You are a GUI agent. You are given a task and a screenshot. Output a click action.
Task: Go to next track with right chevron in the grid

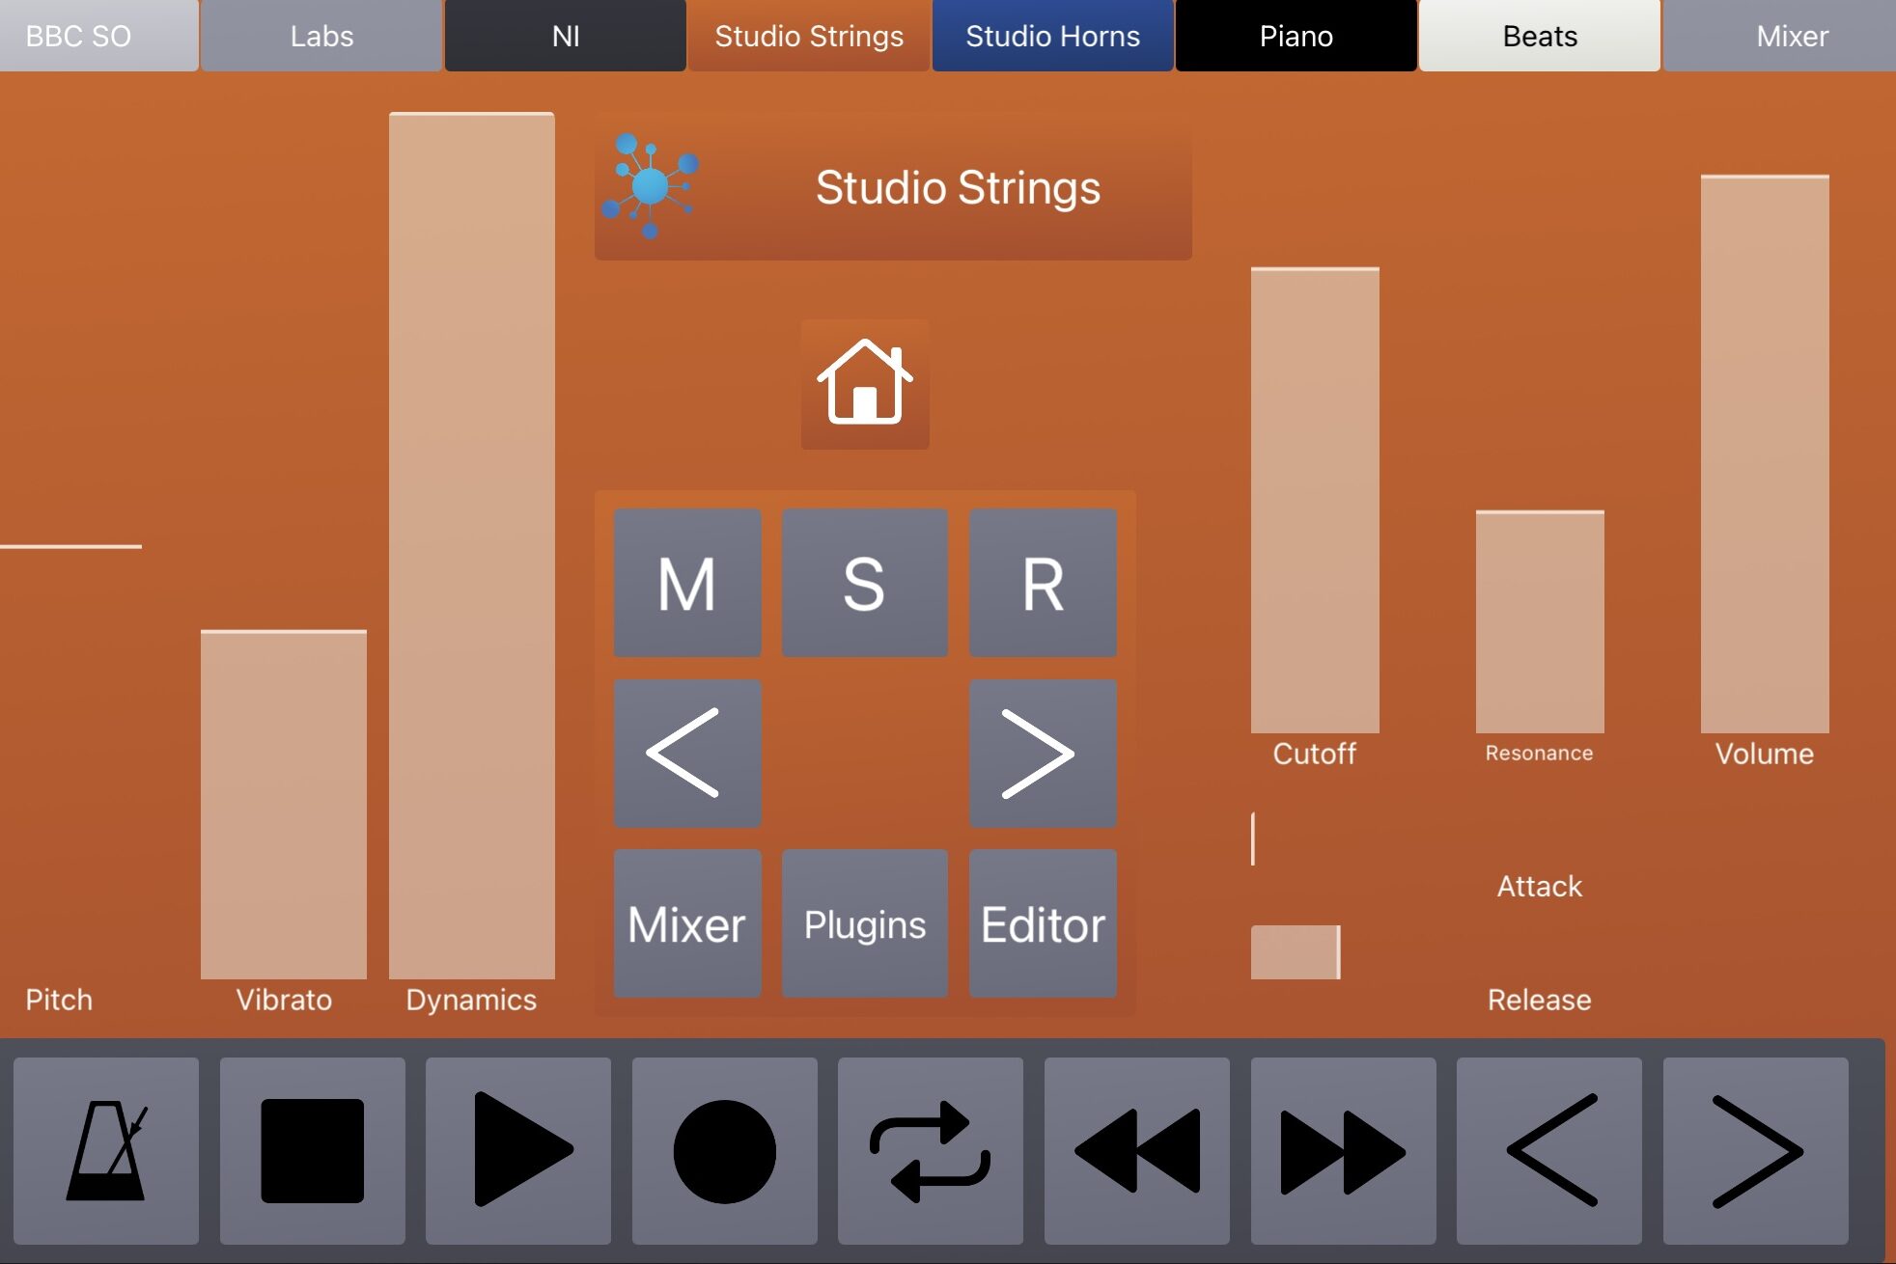[1043, 753]
